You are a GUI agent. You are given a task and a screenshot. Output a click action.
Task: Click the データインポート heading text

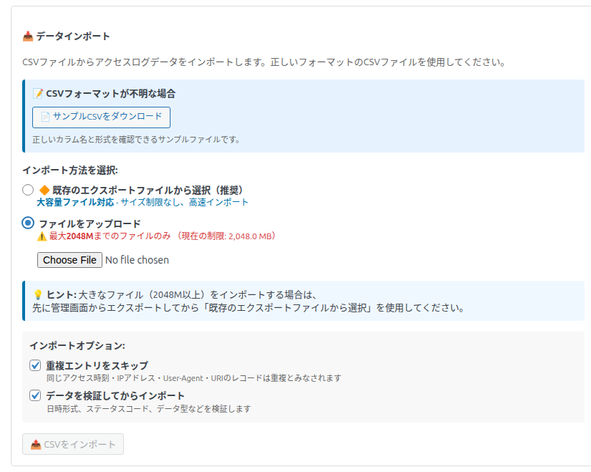[x=73, y=37]
